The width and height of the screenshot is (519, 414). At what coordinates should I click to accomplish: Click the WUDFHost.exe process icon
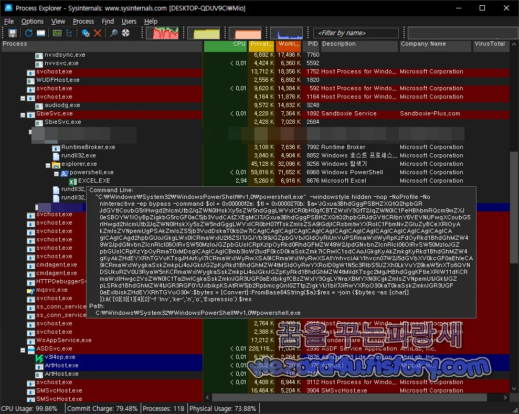coord(31,80)
